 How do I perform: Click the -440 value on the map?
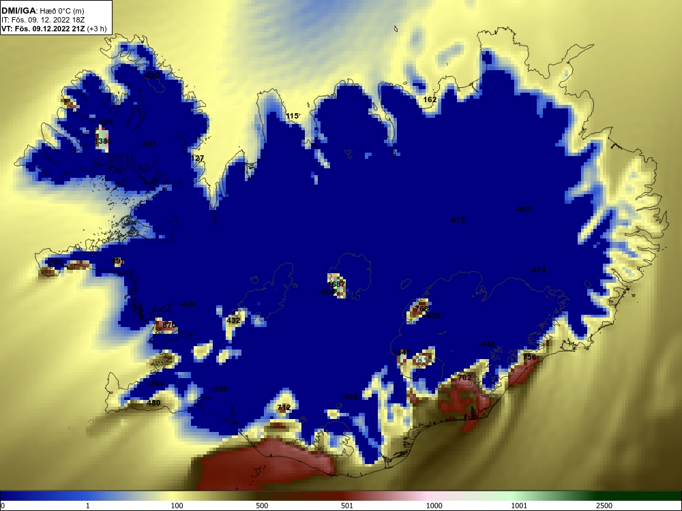487,344
